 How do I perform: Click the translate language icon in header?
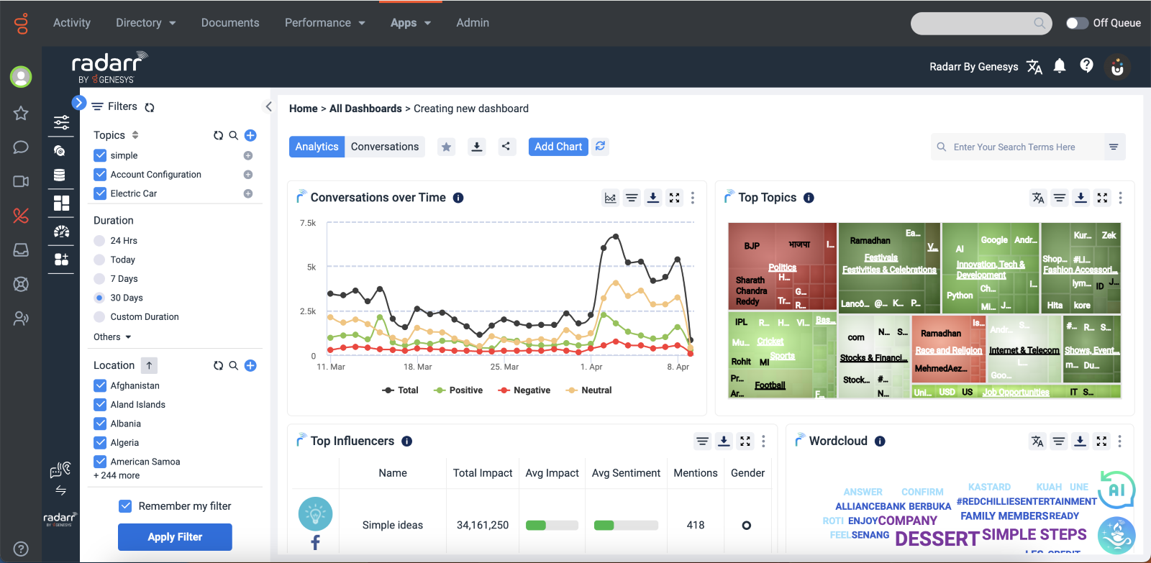pyautogui.click(x=1034, y=67)
